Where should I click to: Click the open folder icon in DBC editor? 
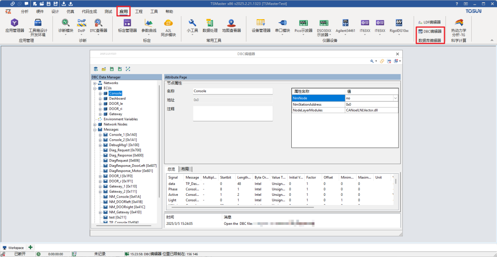coord(104,69)
